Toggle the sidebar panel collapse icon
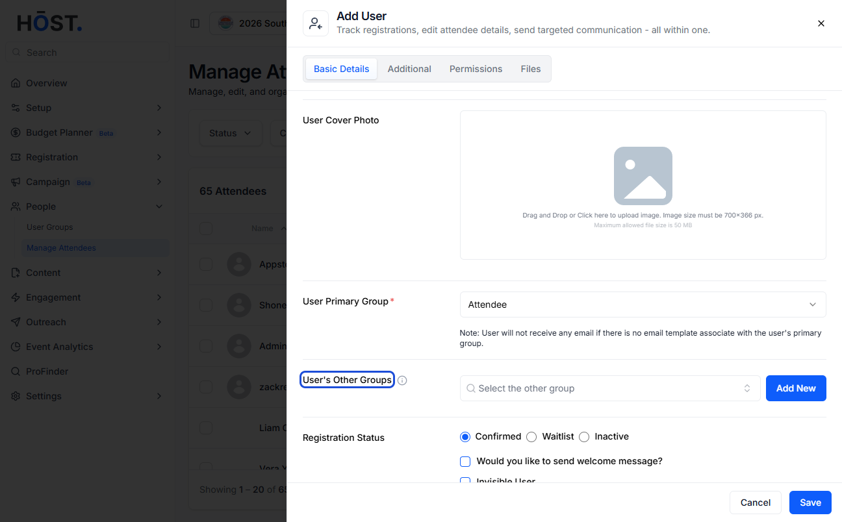The image size is (842, 522). click(x=195, y=23)
